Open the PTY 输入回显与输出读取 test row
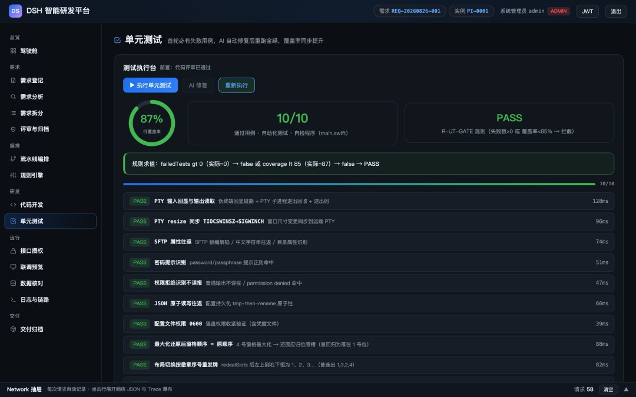The height and width of the screenshot is (397, 636). (368, 201)
